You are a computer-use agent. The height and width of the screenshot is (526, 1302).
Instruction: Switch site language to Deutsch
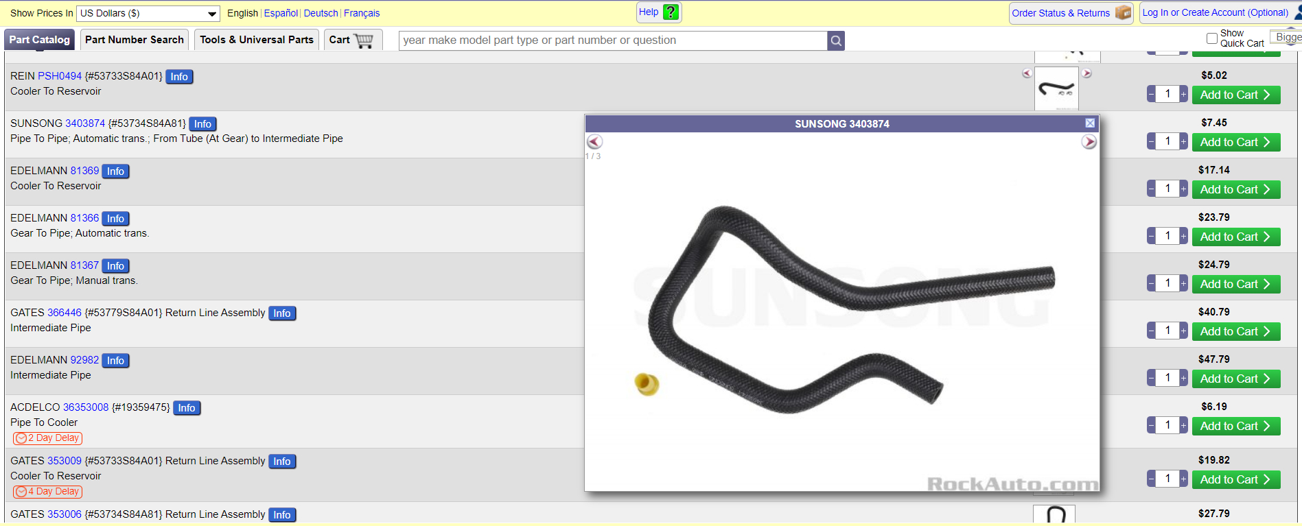321,13
